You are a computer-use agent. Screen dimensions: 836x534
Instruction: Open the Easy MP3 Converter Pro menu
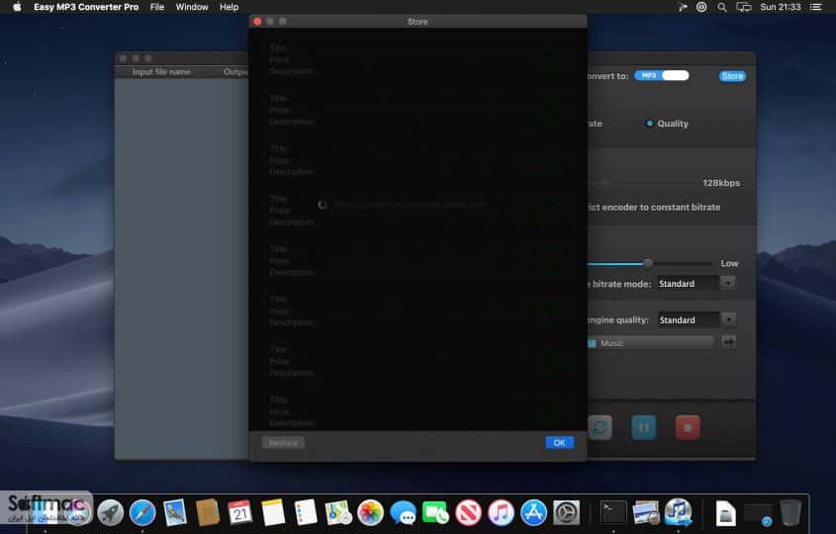click(x=86, y=7)
